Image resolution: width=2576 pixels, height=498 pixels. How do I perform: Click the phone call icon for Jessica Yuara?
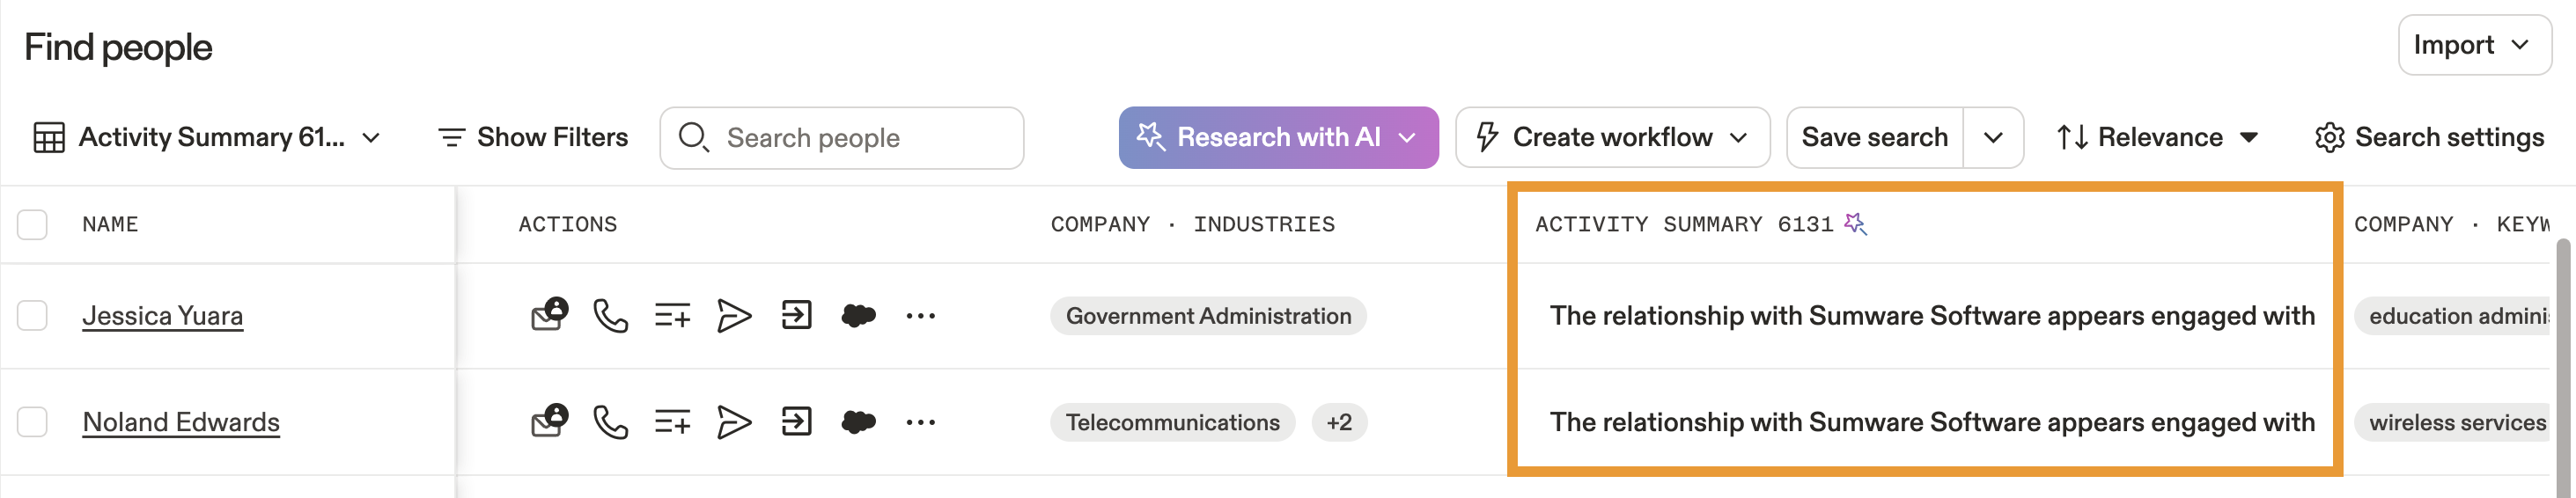pos(610,316)
